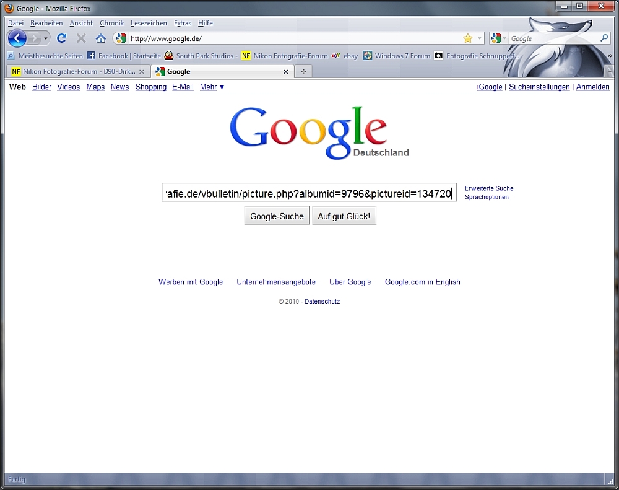Minimize the Firefox window
The image size is (619, 490).
564,6
